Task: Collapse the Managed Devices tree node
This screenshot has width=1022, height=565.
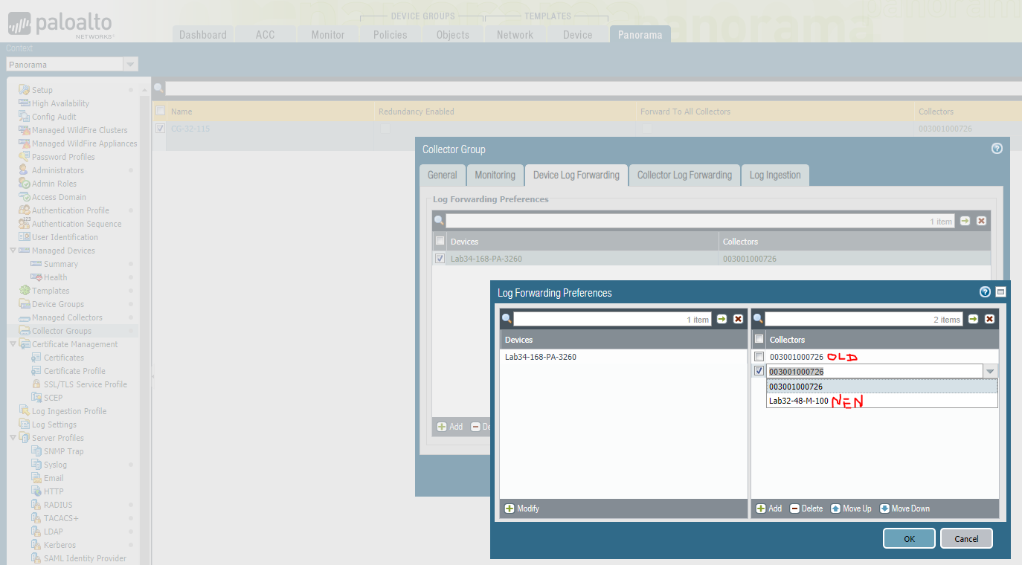Action: [x=13, y=251]
